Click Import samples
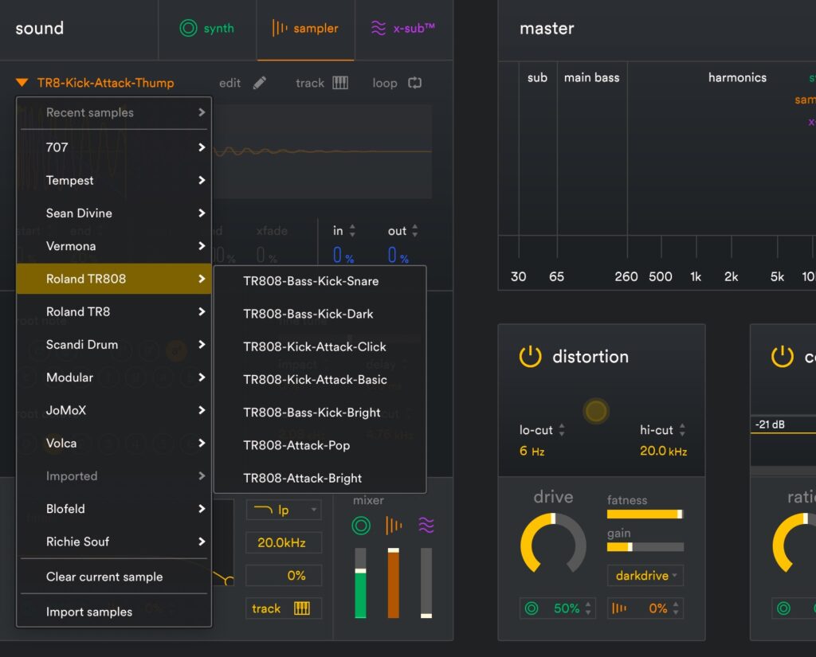 [x=89, y=612]
